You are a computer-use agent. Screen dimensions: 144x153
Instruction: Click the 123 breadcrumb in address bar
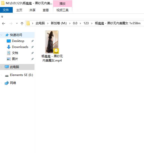[x=86, y=23]
